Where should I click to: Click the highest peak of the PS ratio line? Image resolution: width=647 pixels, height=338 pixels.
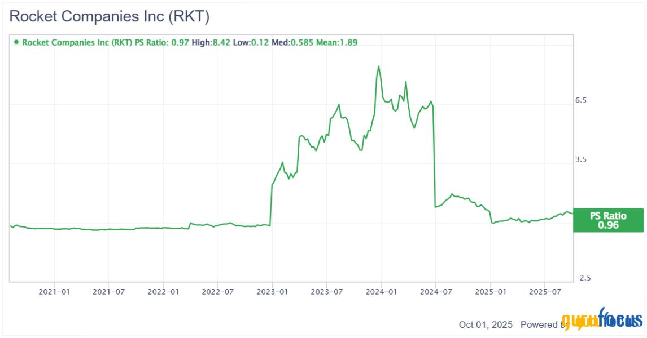tap(378, 66)
